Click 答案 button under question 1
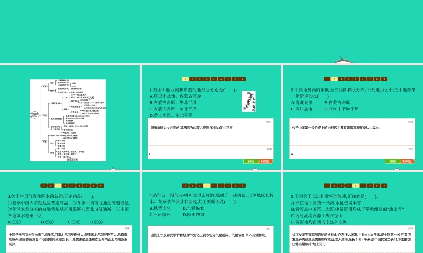 tap(266, 161)
